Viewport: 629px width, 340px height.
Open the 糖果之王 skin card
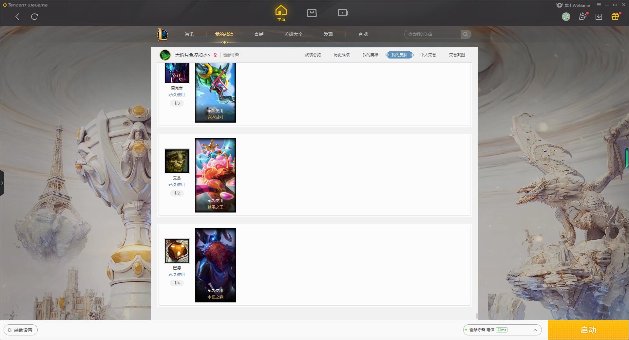click(x=215, y=175)
